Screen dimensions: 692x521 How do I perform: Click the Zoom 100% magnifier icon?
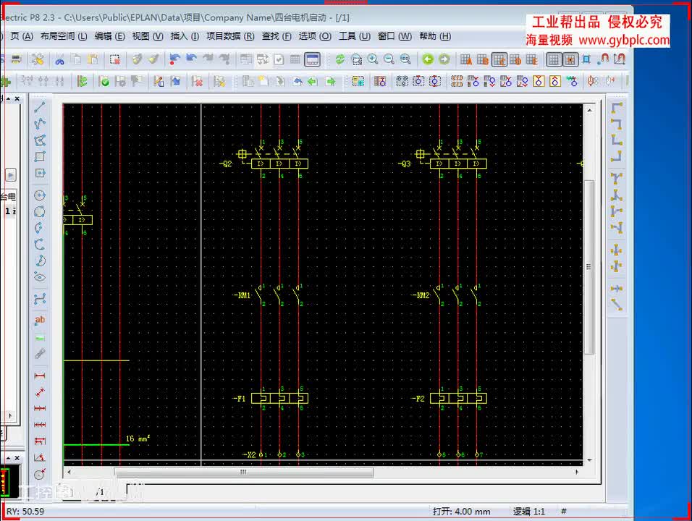405,59
